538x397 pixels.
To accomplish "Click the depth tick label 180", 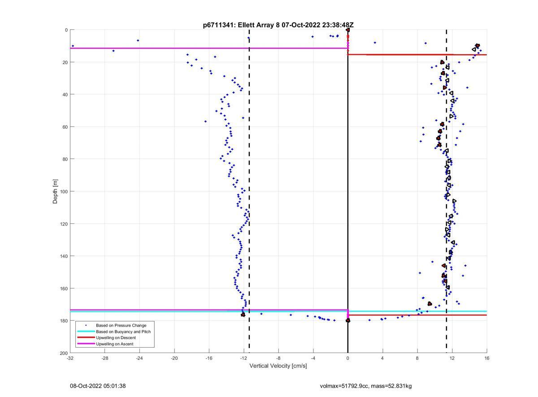I will [x=64, y=321].
